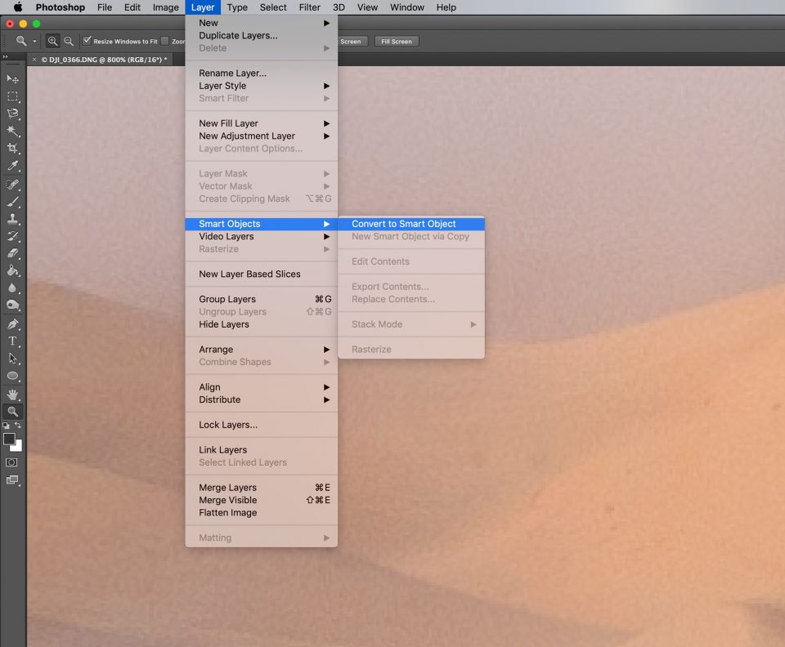Select the Rectangular Marquee tool
This screenshot has width=785, height=647.
[x=12, y=96]
